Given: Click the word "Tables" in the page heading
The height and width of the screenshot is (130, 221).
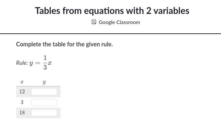Looking at the screenshot, I should point(47,11).
